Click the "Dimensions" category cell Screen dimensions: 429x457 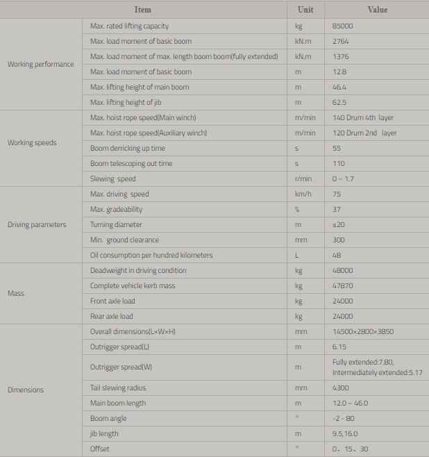(x=26, y=390)
